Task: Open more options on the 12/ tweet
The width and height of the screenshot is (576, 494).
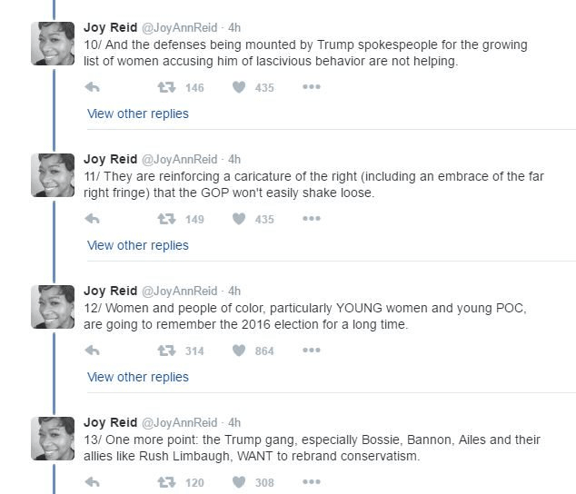Action: click(x=312, y=351)
